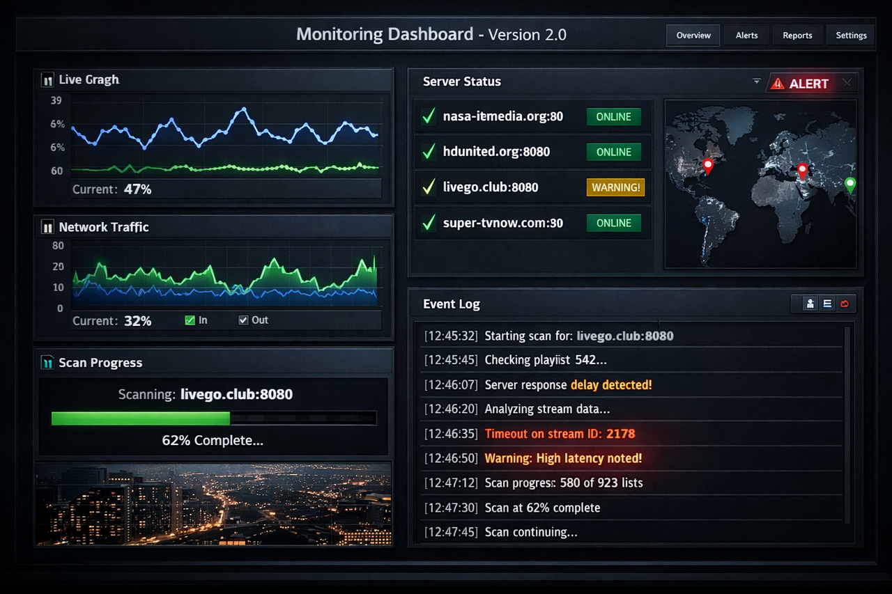The height and width of the screenshot is (594, 892).
Task: Click the pause icon beside Live Graph
Action: click(47, 80)
